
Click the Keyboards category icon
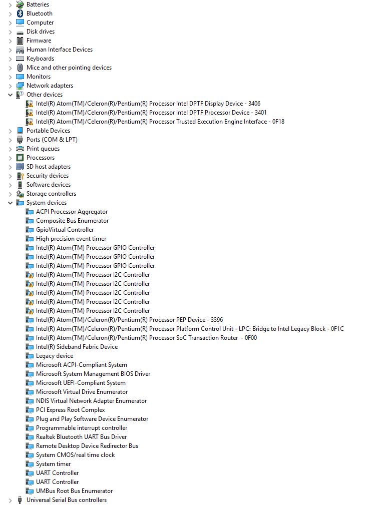click(x=20, y=59)
